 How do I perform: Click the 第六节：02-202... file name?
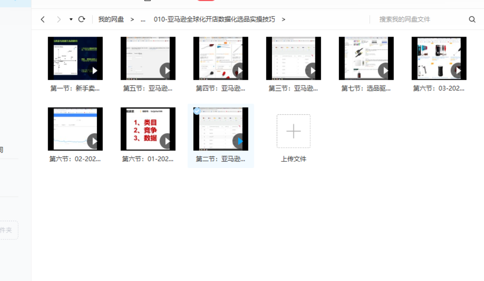click(x=75, y=159)
